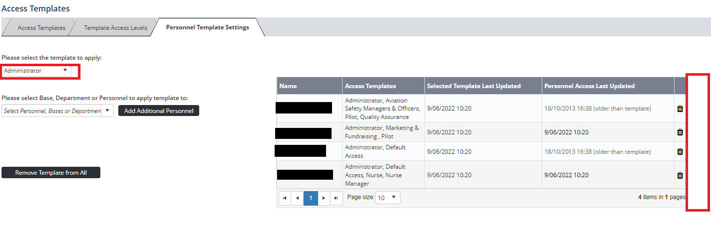Open the Page size dropdown
The width and height of the screenshot is (711, 226).
coord(387,198)
